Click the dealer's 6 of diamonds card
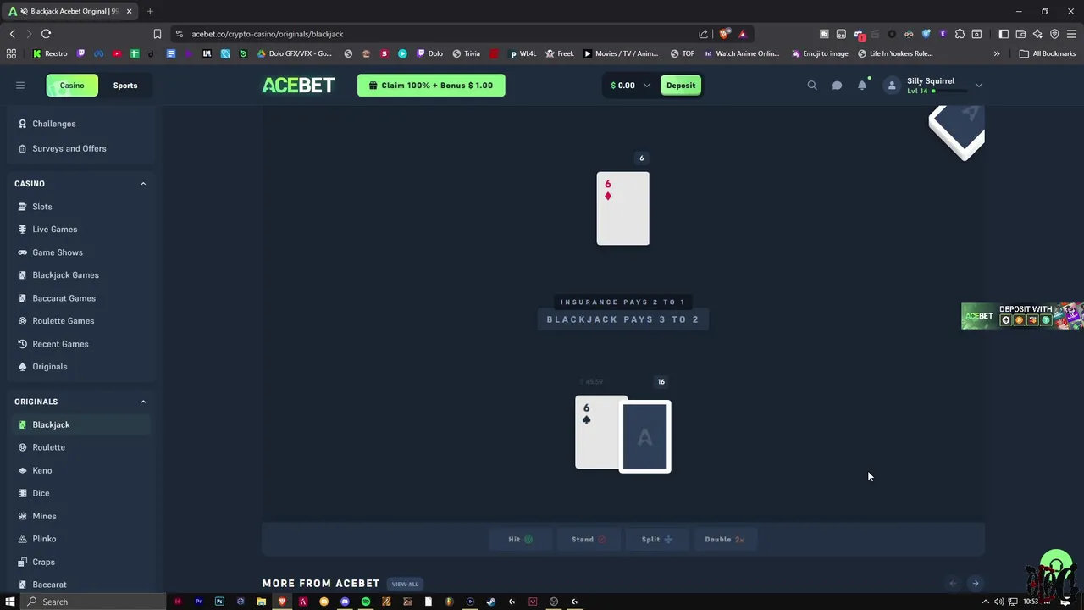Image resolution: width=1084 pixels, height=610 pixels. pos(622,208)
